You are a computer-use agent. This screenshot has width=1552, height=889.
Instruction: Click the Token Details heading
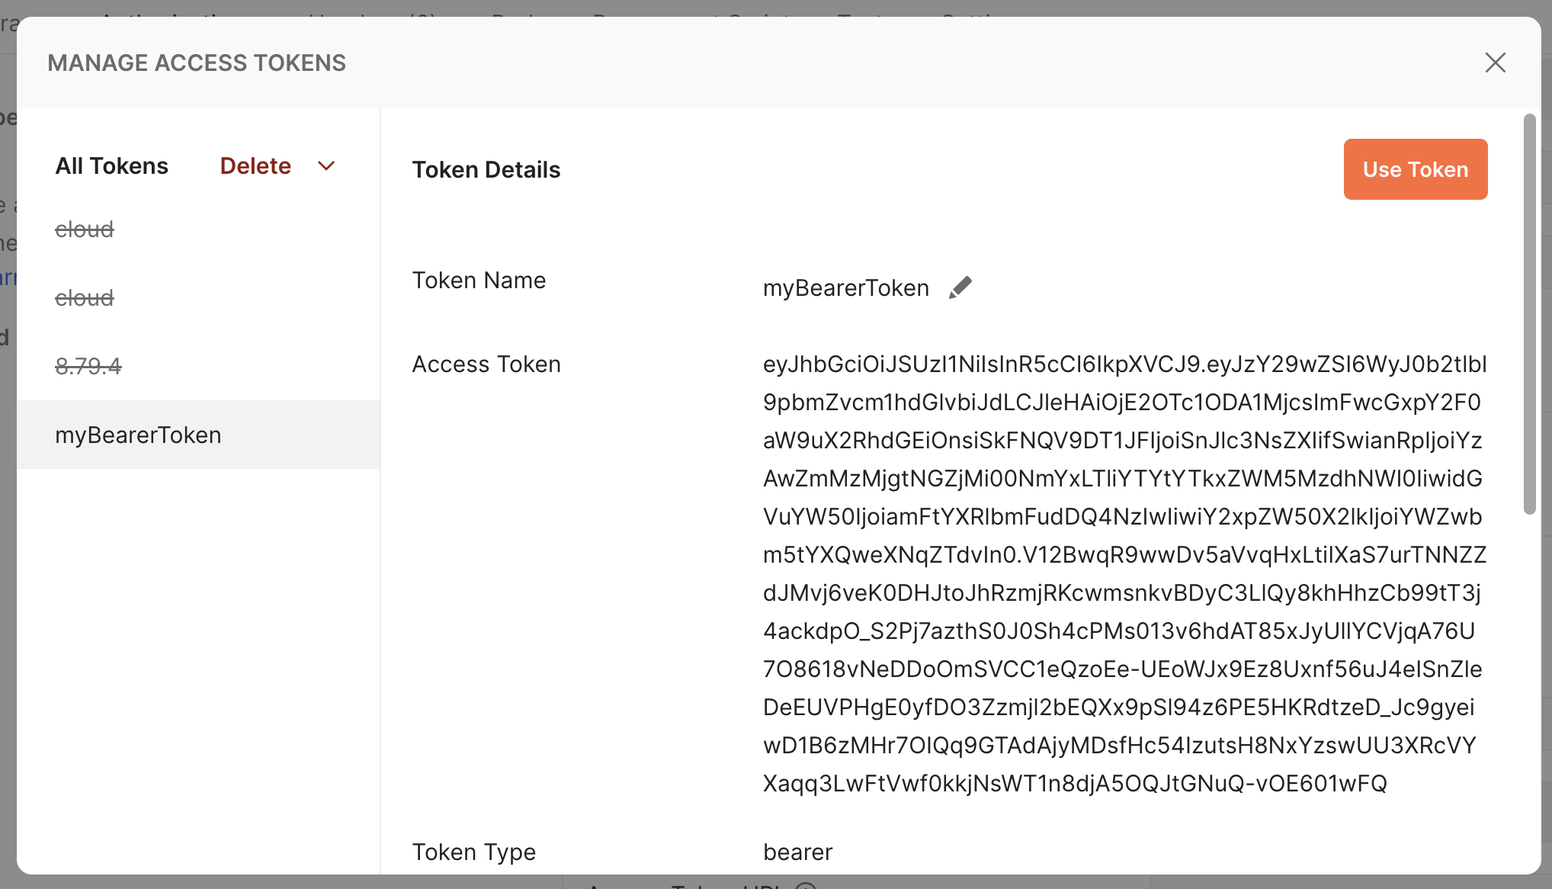tap(486, 170)
